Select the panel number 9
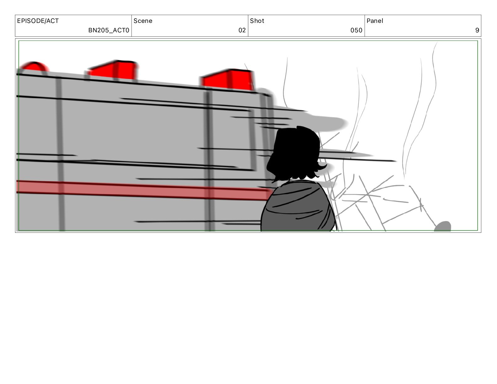This screenshot has width=497, height=384. [x=477, y=30]
